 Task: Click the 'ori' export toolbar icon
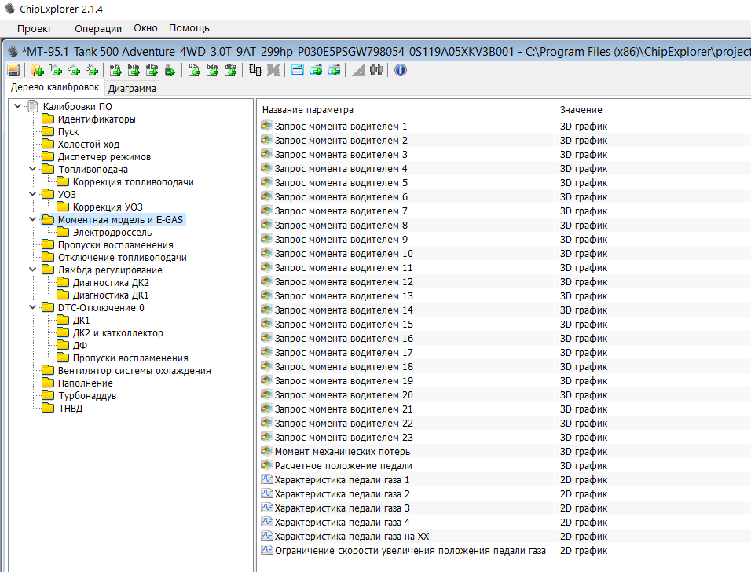115,70
